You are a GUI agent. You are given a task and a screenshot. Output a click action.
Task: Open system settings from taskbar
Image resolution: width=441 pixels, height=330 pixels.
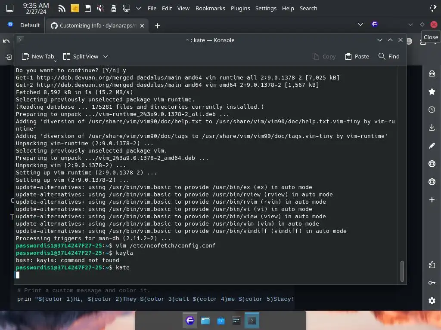236,321
